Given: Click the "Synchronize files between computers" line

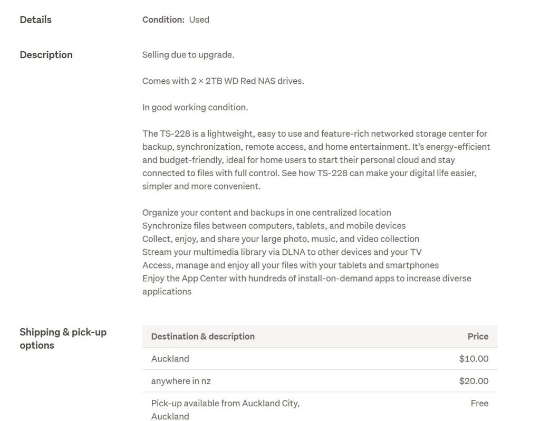Looking at the screenshot, I should 274,226.
